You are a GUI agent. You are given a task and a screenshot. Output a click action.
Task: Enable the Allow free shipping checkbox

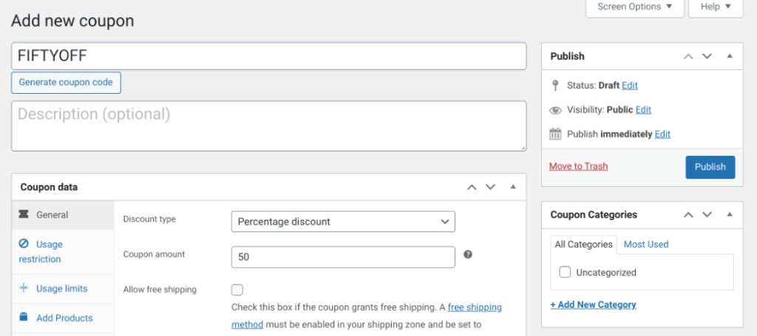pyautogui.click(x=237, y=290)
